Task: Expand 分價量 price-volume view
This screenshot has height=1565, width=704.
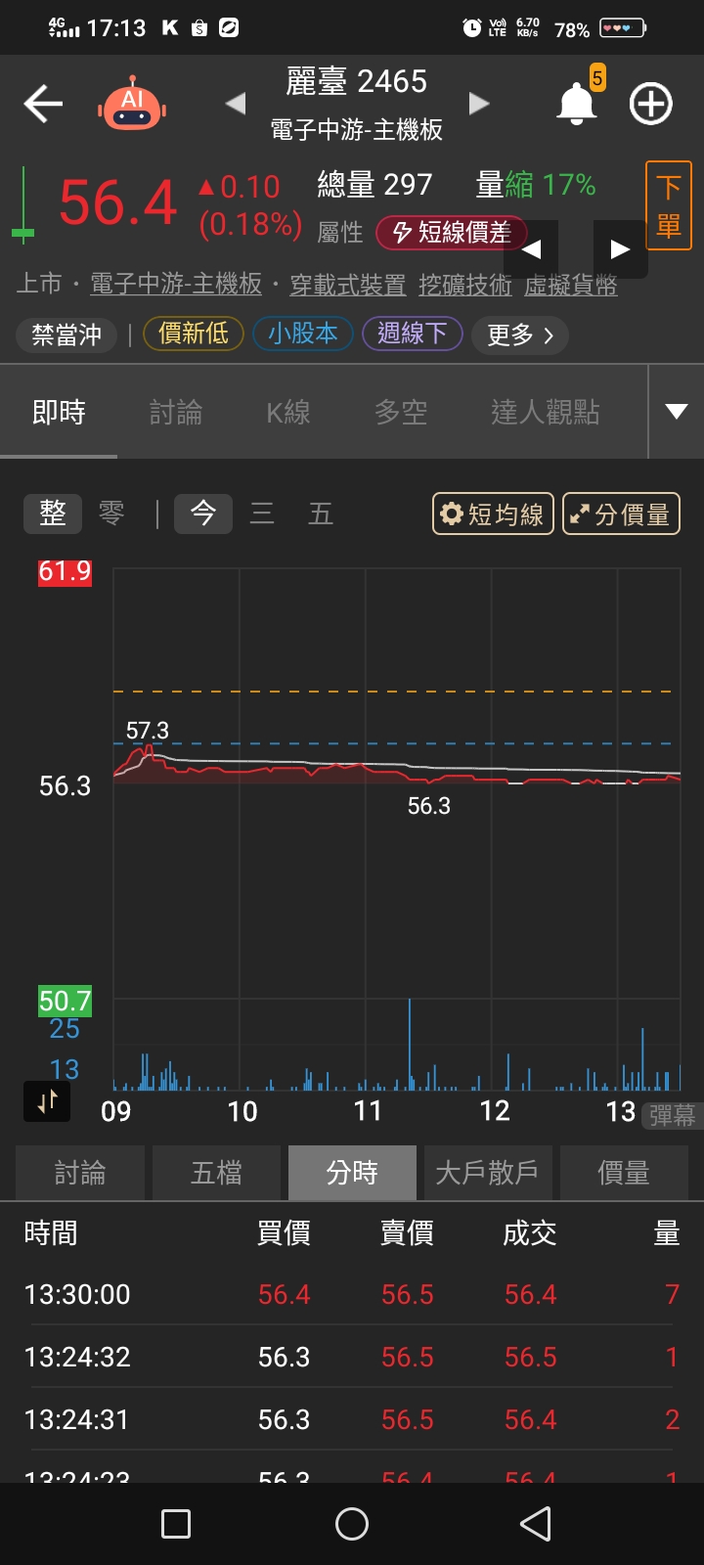Action: [621, 514]
